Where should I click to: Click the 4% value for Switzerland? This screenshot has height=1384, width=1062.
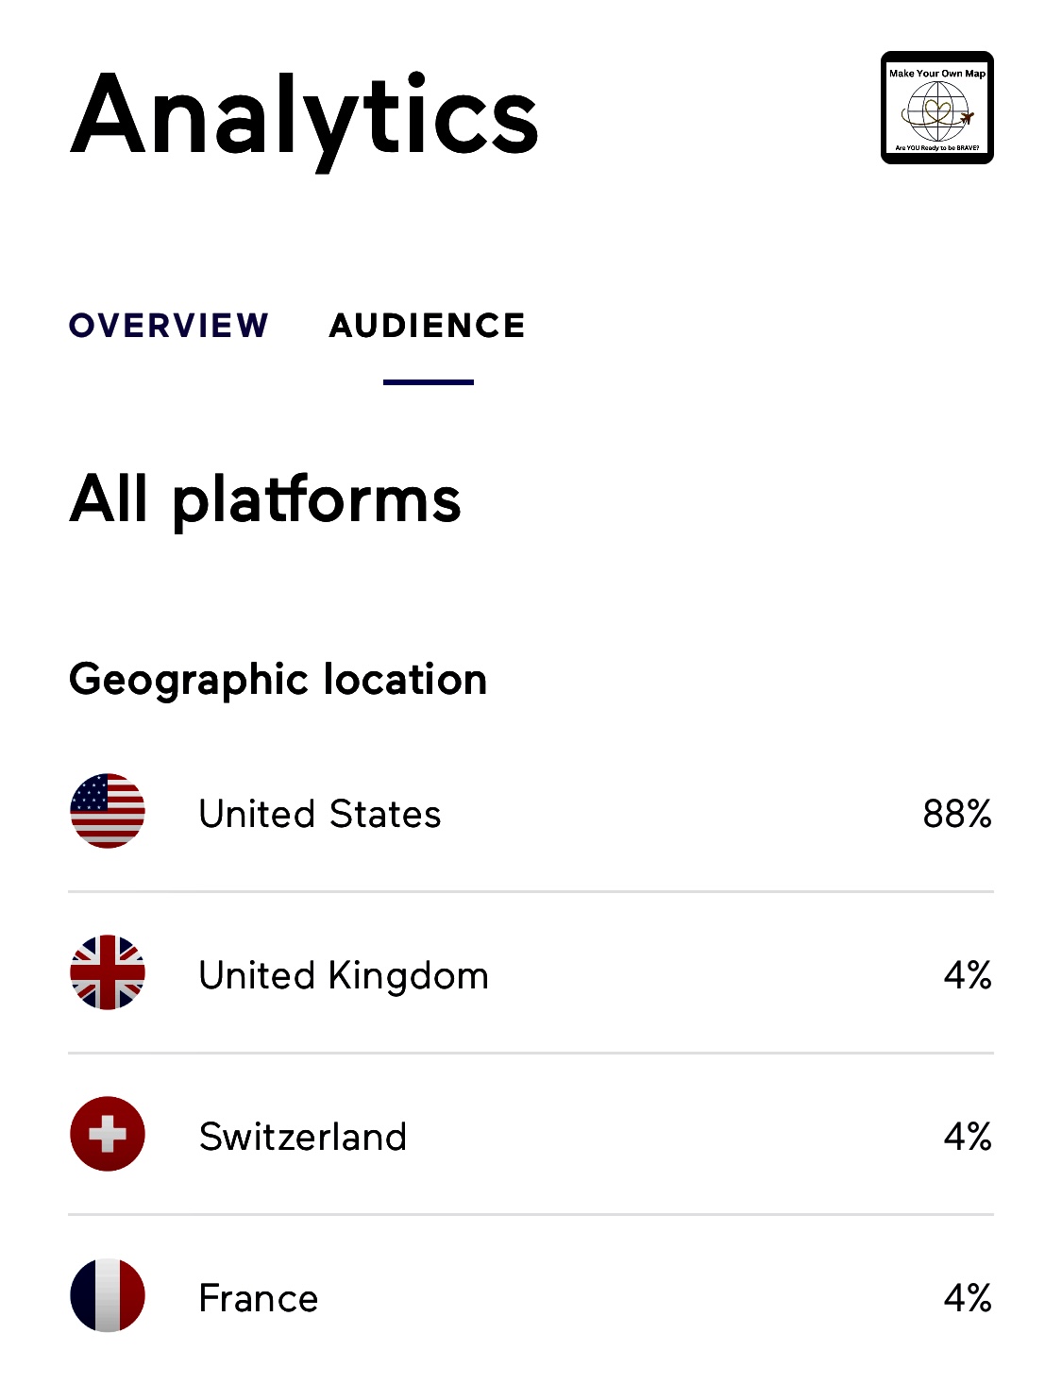tap(968, 1137)
